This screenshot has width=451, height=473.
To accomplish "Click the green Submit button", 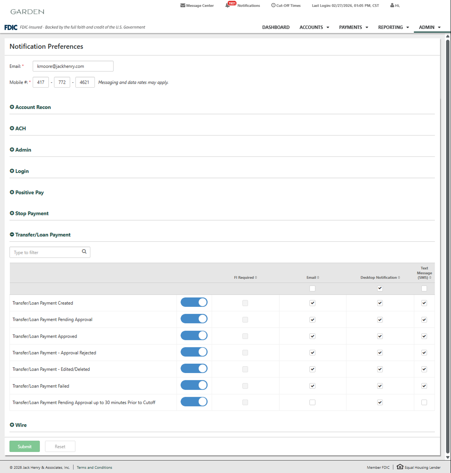I will click(x=24, y=446).
